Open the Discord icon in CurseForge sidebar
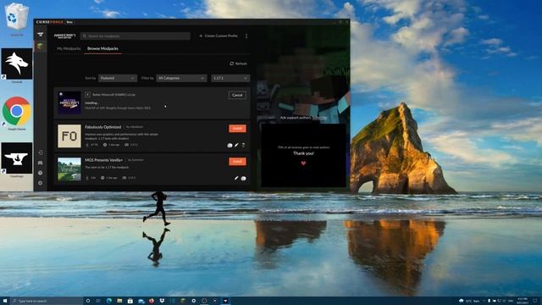This screenshot has width=542, height=305. tap(41, 163)
